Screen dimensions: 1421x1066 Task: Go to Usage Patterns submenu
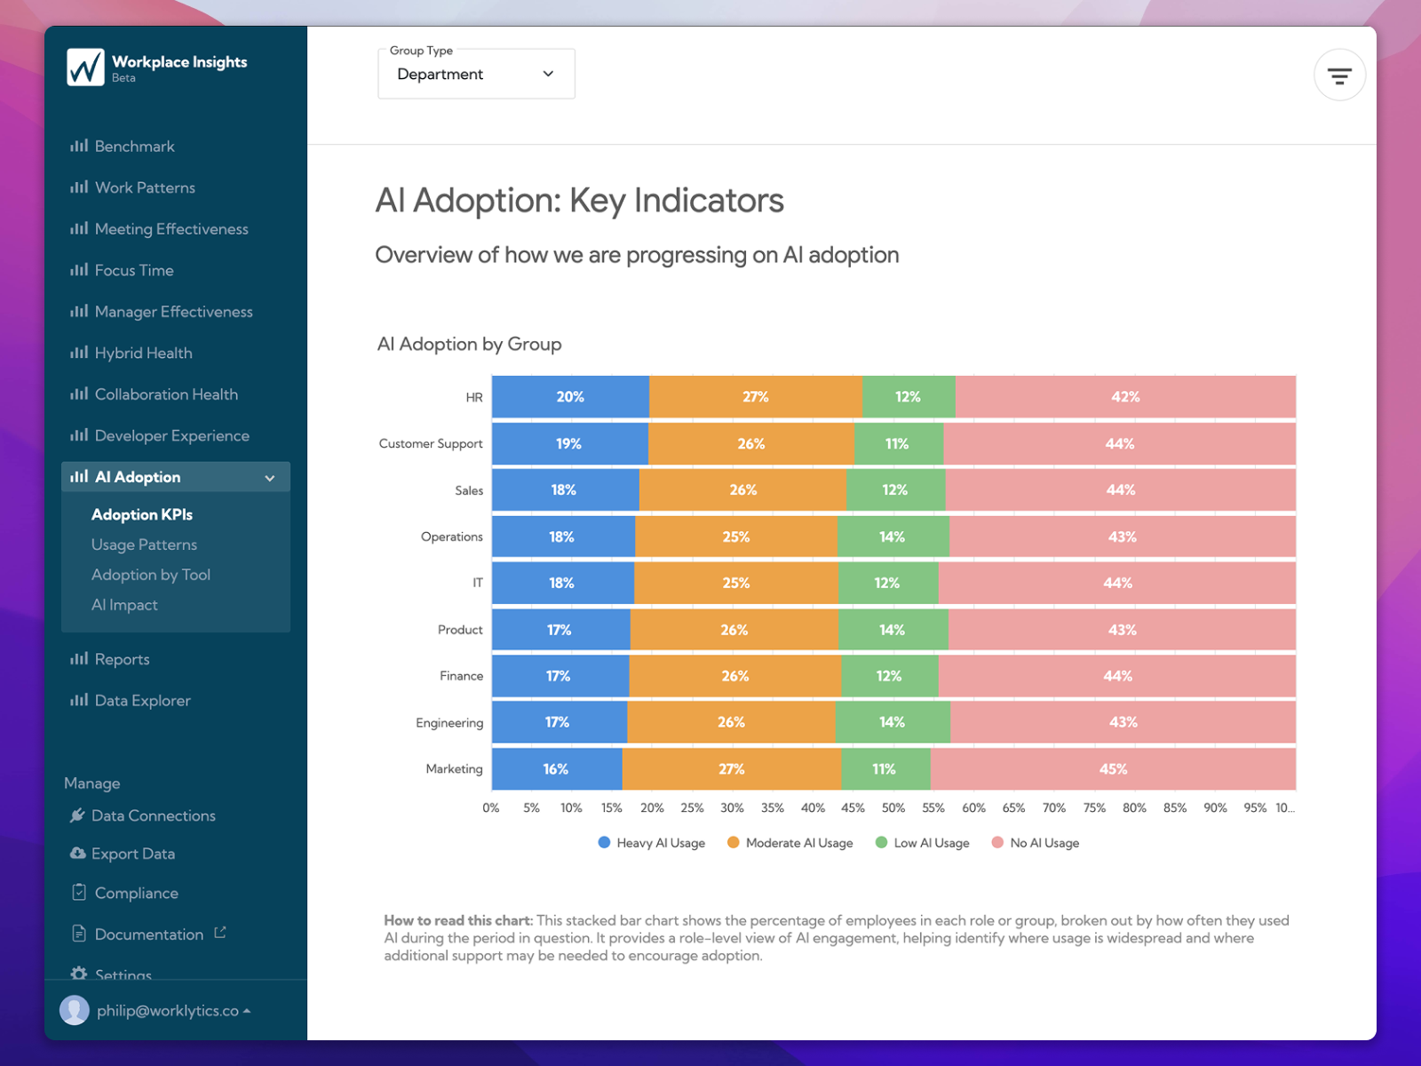144,545
